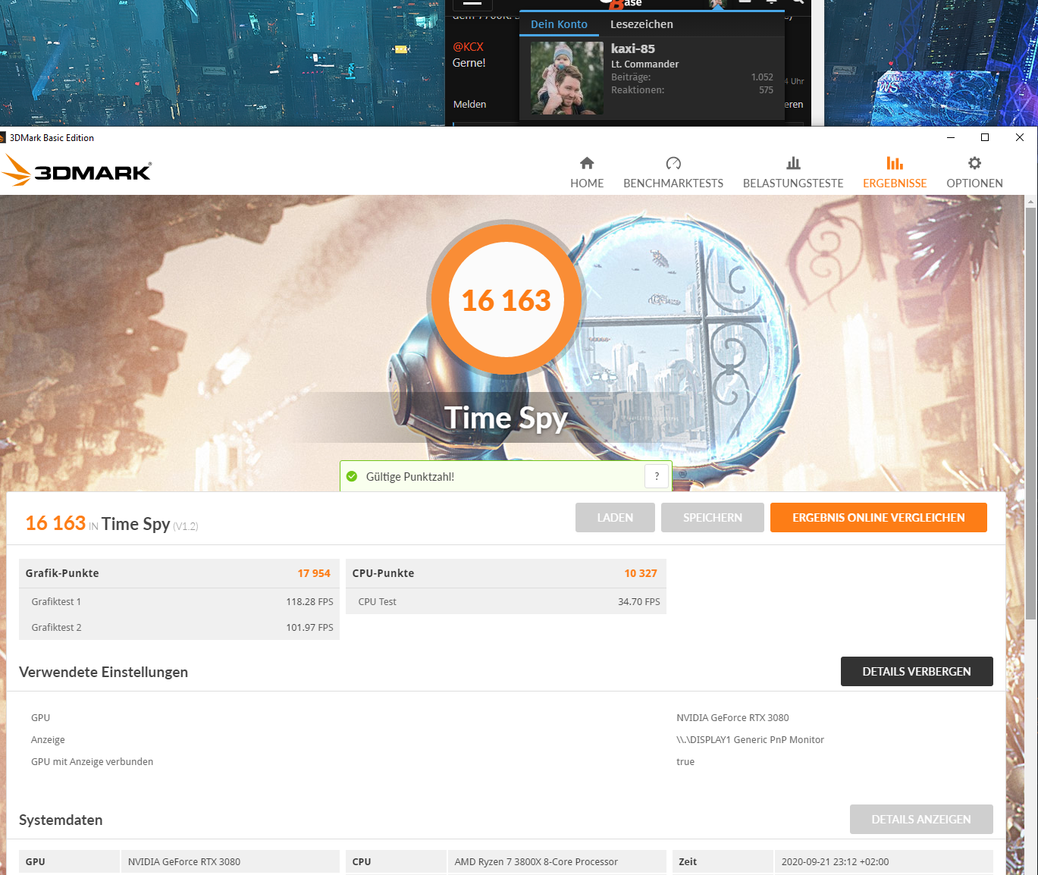Click the Melden link in forum

click(469, 104)
